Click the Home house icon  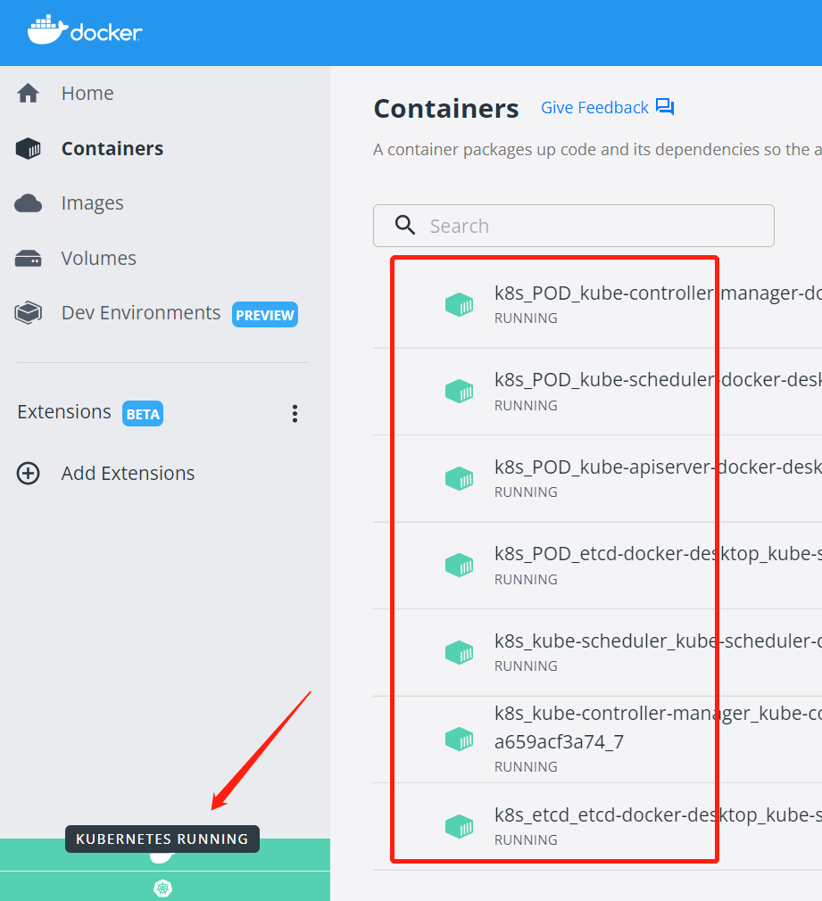pyautogui.click(x=29, y=93)
